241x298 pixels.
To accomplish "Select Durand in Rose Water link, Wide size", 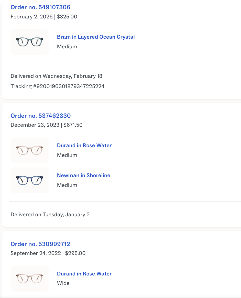I will click(x=84, y=274).
